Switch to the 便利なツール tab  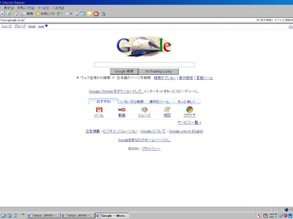point(159,102)
